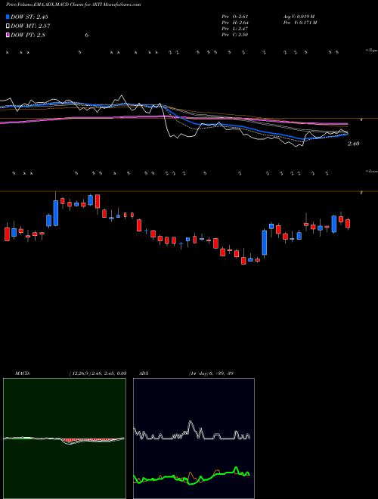
Task: Click the Pre H: 2.64 value
Action: click(x=235, y=23)
